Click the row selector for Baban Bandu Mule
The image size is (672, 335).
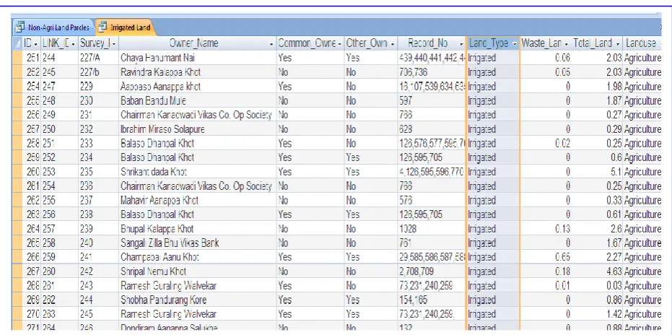pyautogui.click(x=17, y=100)
